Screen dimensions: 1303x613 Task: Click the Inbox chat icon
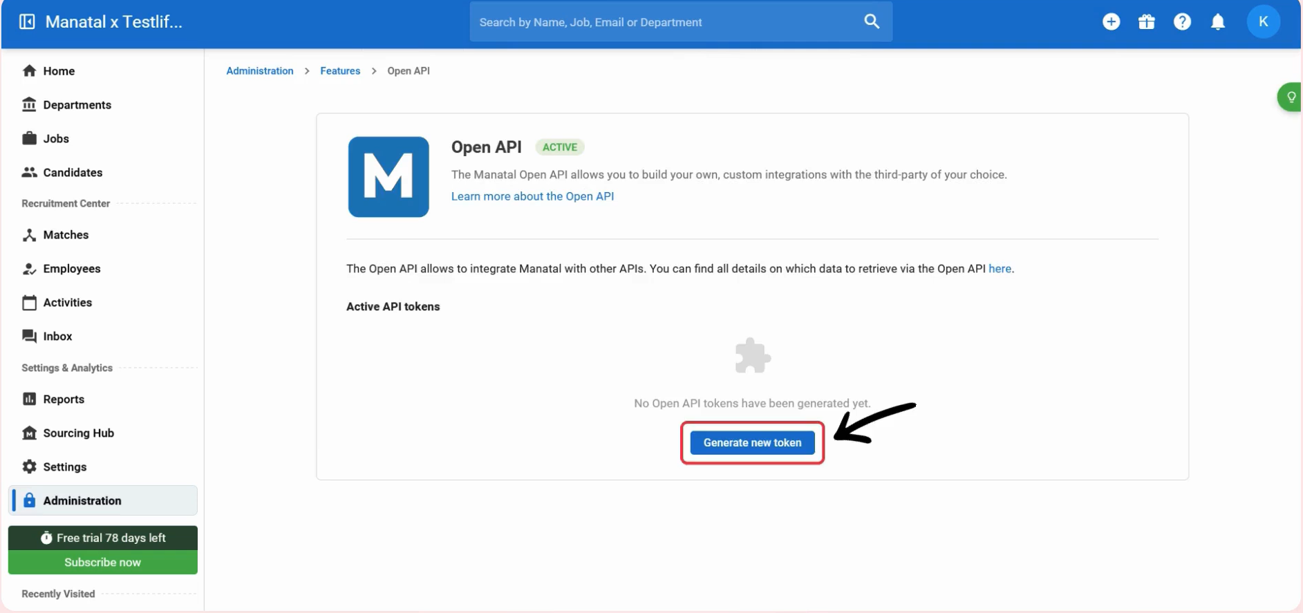(29, 337)
